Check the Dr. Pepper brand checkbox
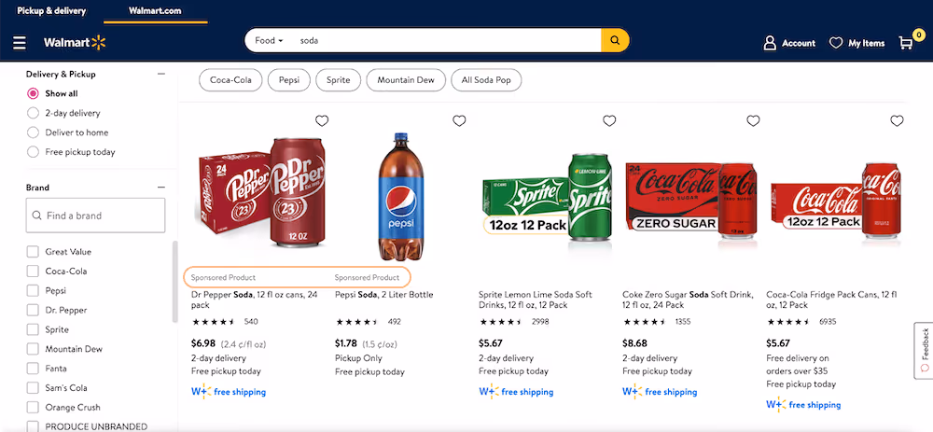933x432 pixels. (33, 310)
